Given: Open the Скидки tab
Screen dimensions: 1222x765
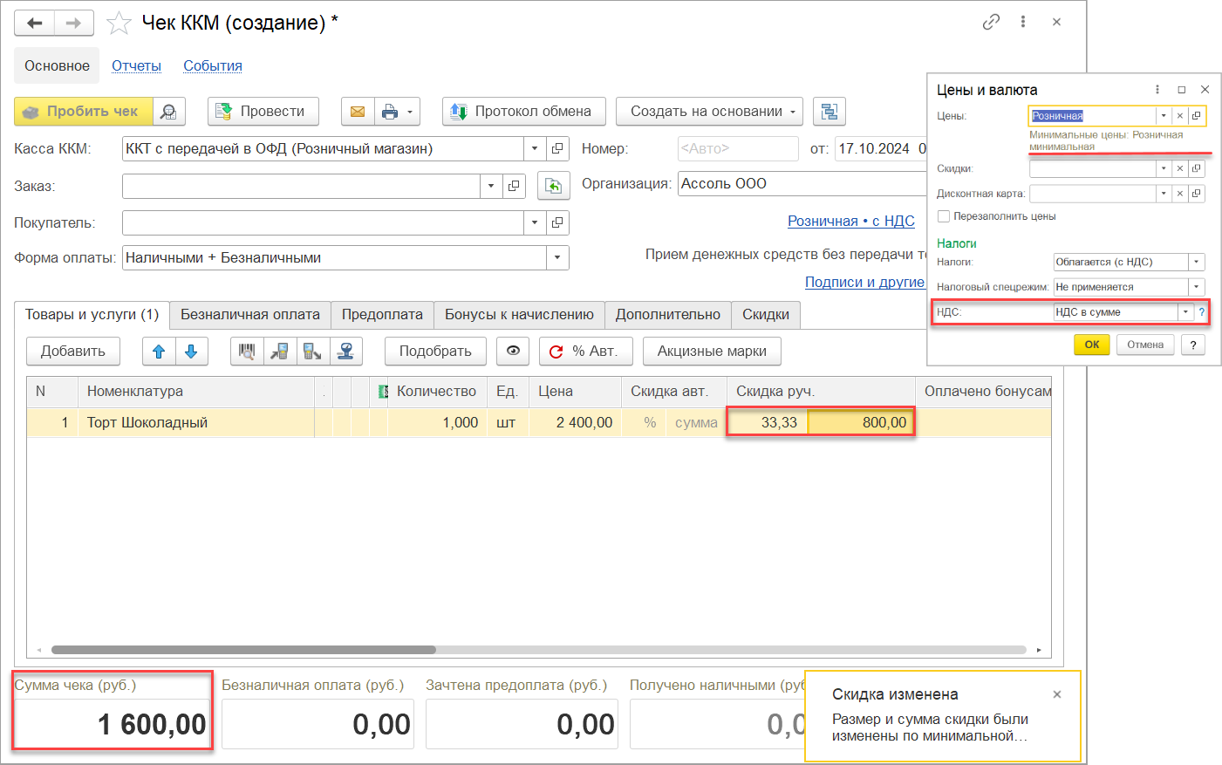Looking at the screenshot, I should pos(765,315).
